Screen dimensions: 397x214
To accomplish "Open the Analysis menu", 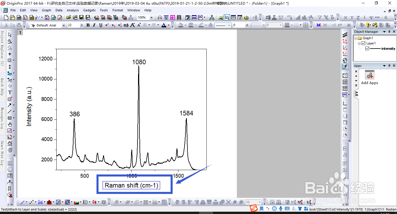I will [73, 10].
